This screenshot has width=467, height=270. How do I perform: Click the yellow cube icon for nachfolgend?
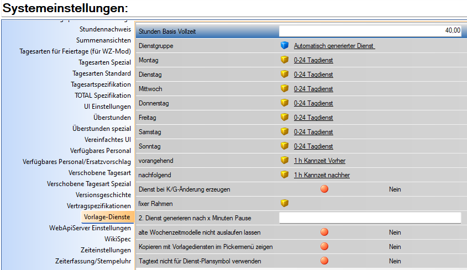click(x=285, y=175)
